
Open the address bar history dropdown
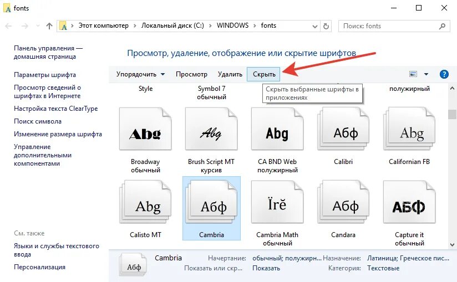[x=315, y=26]
